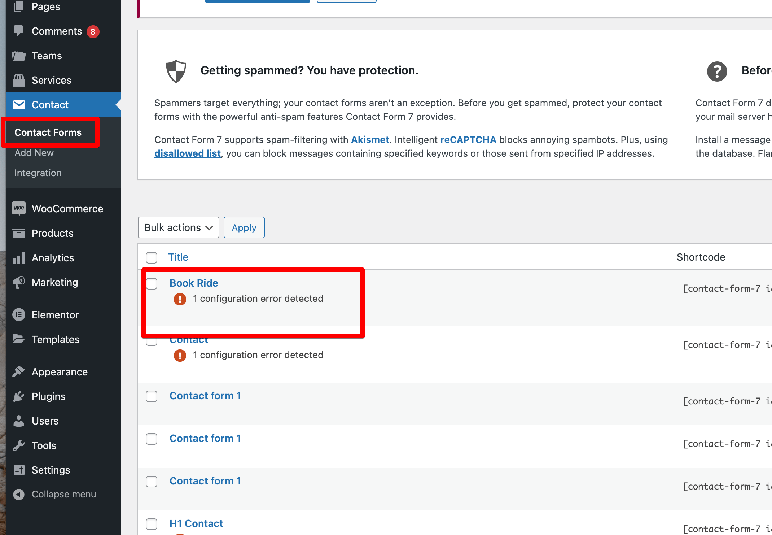Toggle the select-all checkbox beside Title

152,257
